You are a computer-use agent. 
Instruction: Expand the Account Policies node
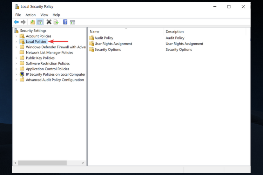[x=16, y=36]
